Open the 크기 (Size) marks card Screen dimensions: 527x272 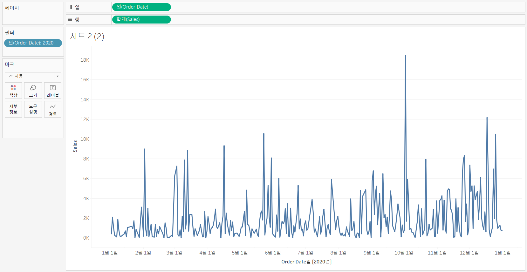[x=33, y=91]
